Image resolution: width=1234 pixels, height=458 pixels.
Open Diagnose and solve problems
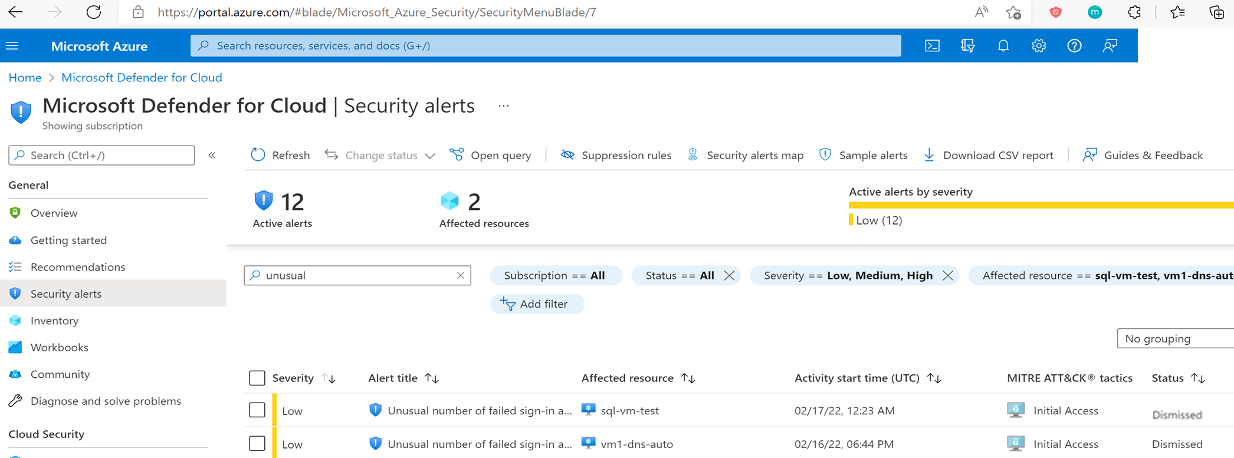106,401
